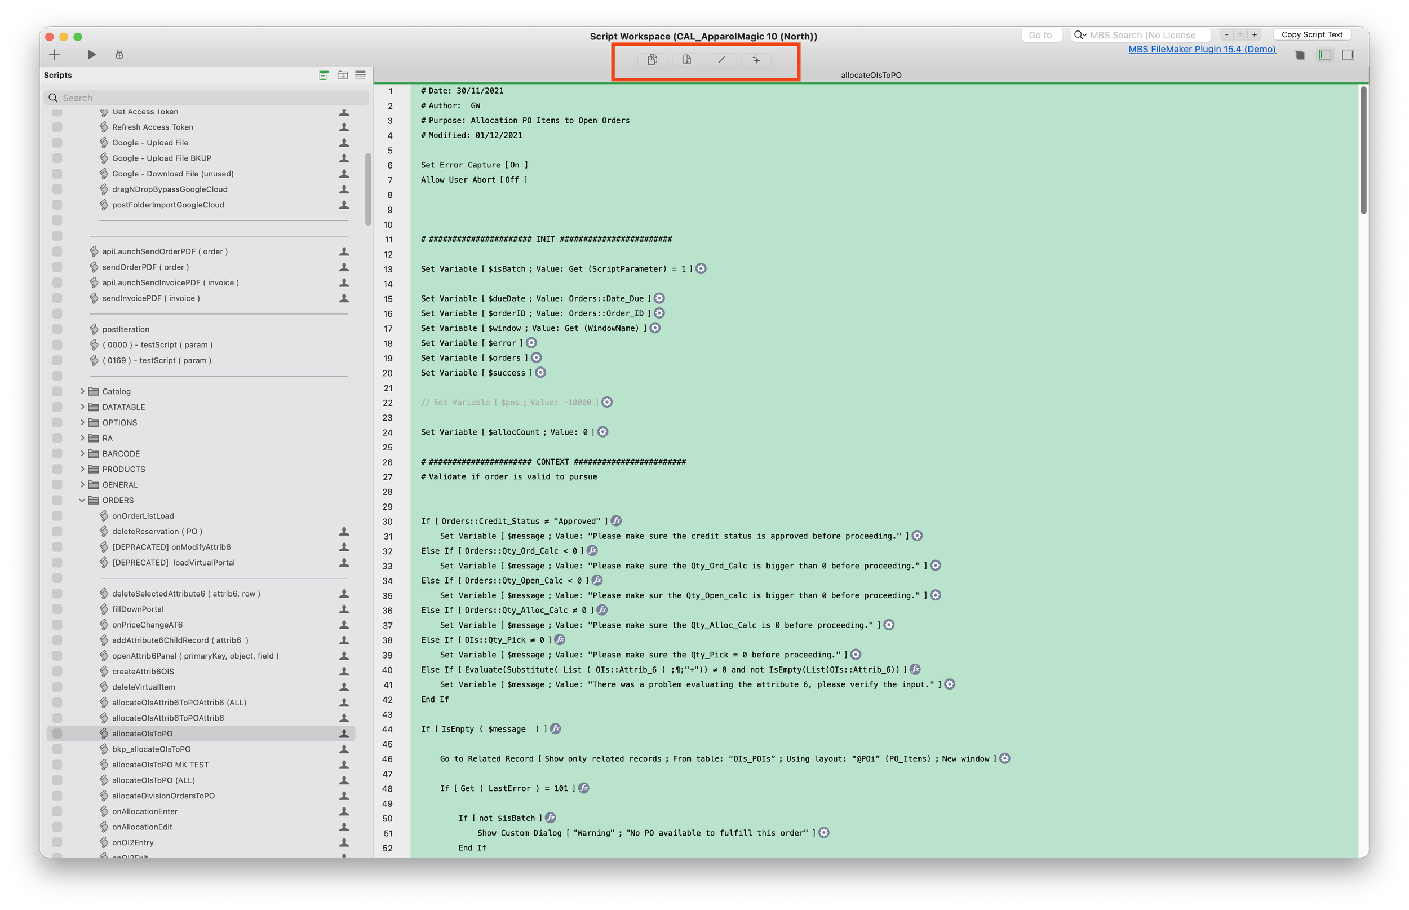Screen dimensions: 1409x910
Task: Check the box next to Refresh Access Token
Action: click(57, 127)
